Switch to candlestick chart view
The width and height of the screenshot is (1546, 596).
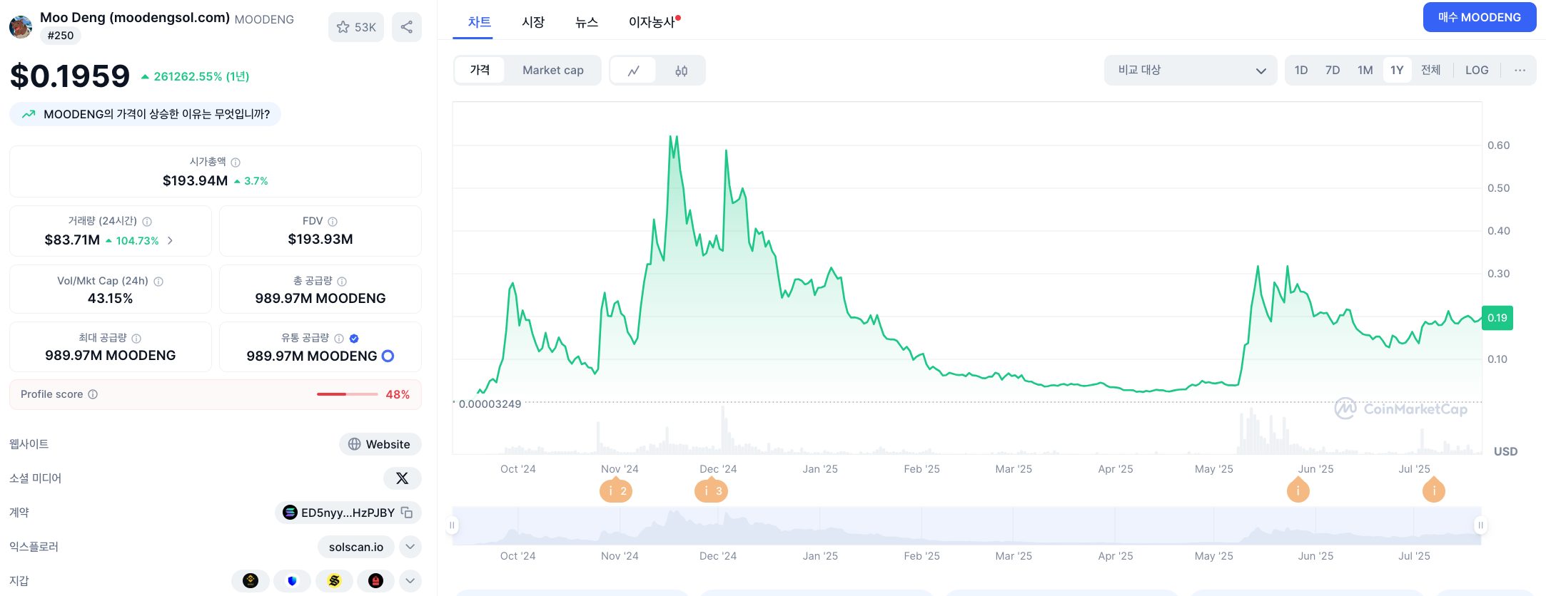681,71
